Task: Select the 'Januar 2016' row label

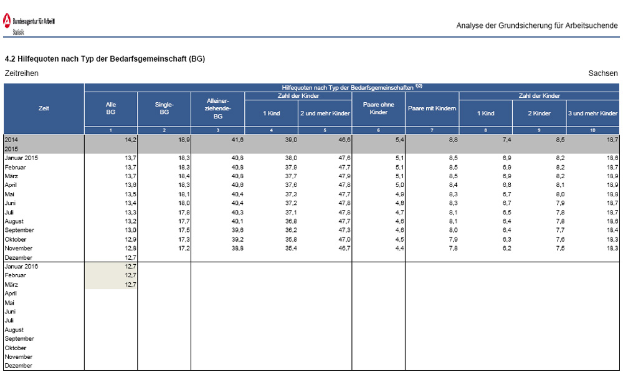Action: (x=22, y=266)
